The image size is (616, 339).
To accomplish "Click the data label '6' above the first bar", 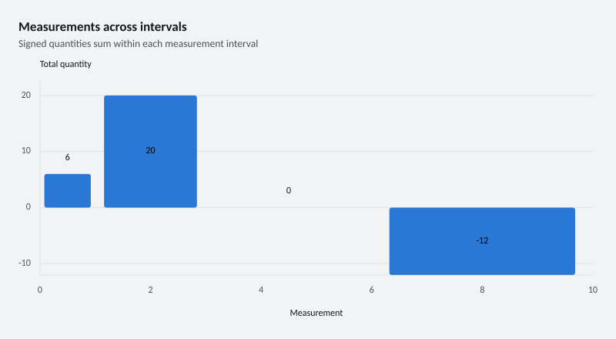I will coord(68,157).
